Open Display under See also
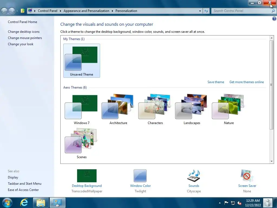Screen dimensions: 277x208 (x=13, y=177)
